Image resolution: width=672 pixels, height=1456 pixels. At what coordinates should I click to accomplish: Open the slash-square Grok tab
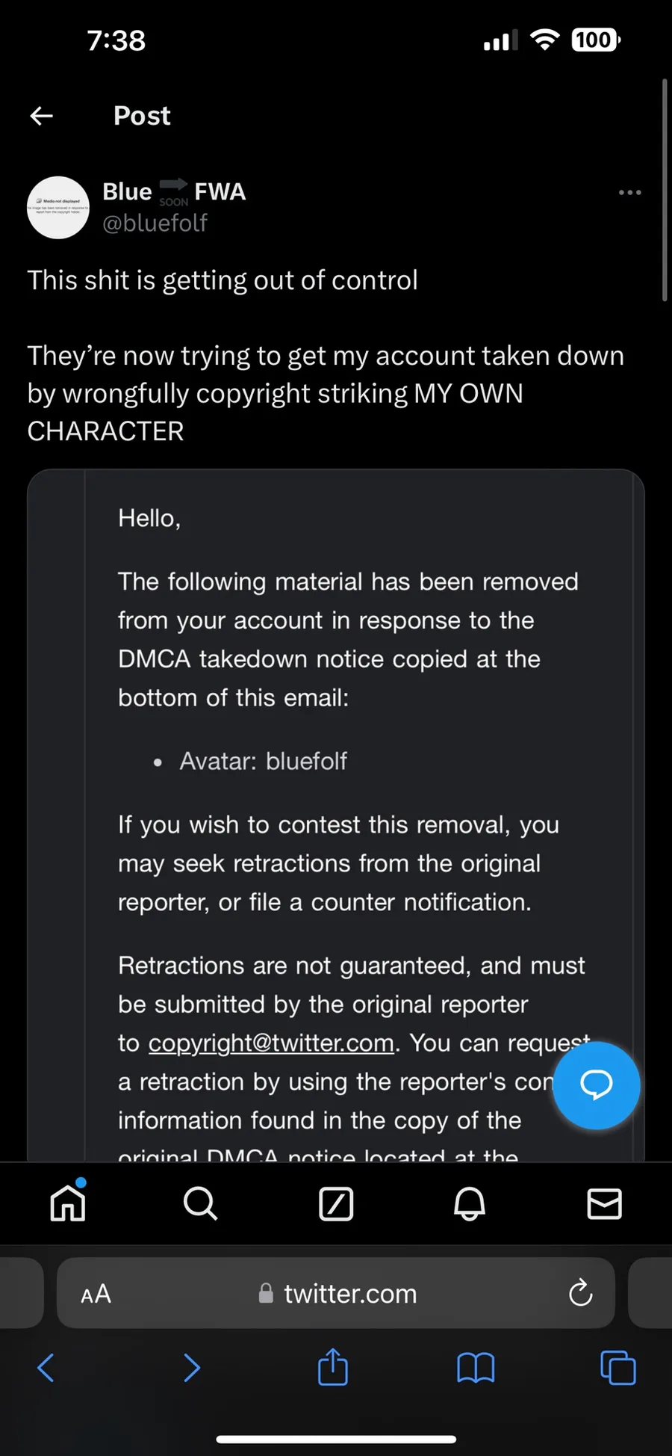pos(336,1203)
